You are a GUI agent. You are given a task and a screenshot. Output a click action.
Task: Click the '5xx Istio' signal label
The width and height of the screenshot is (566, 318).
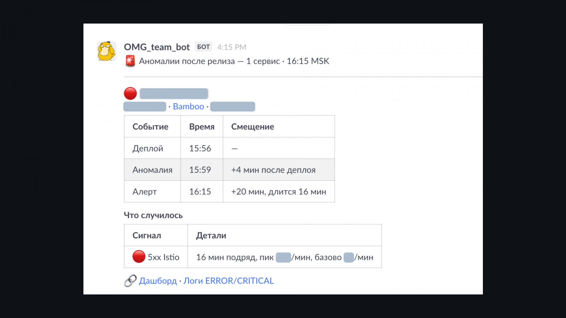click(x=163, y=257)
